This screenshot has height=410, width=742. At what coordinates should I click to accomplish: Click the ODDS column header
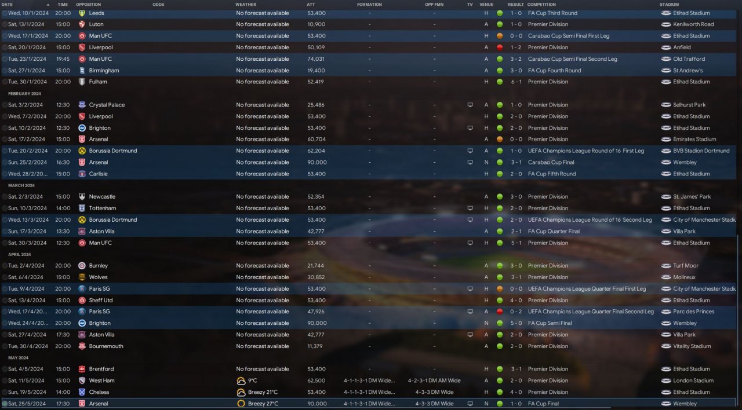pyautogui.click(x=158, y=5)
